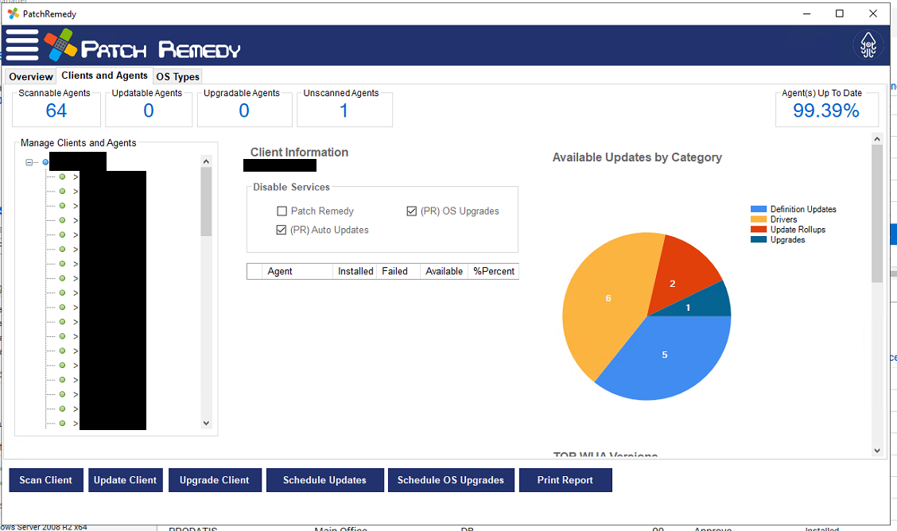
Task: Open the hamburger menu
Action: pos(22,45)
